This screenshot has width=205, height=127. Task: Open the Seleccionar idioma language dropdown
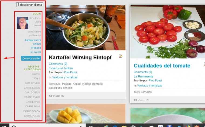[30, 5]
